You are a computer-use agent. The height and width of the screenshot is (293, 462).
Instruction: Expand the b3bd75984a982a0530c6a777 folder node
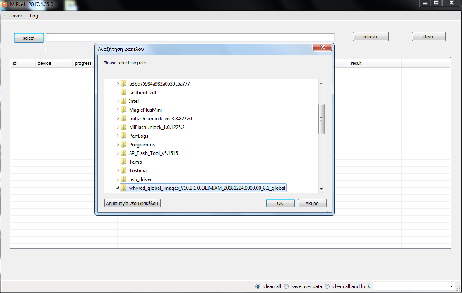[118, 83]
